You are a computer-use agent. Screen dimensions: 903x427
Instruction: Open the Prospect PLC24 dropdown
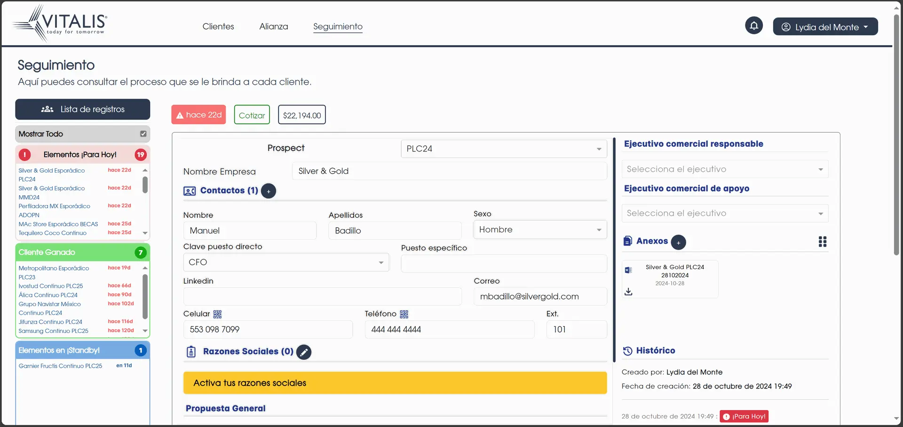tap(503, 149)
